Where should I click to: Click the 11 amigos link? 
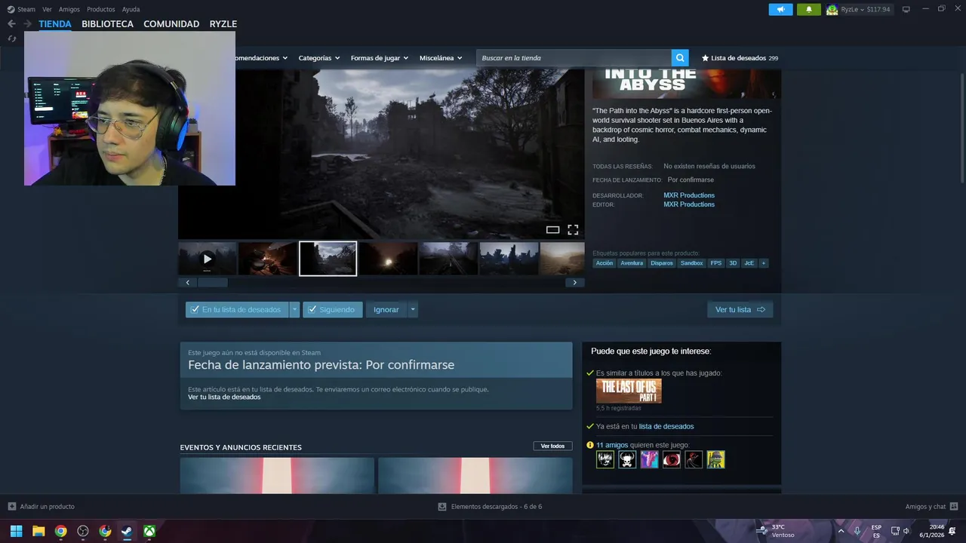coord(612,445)
